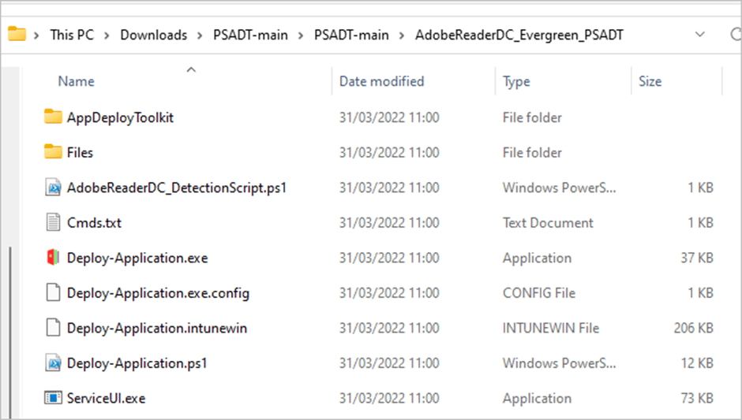Expand the chevron after the second PSADT-main
The width and height of the screenshot is (742, 420).
[x=402, y=35]
